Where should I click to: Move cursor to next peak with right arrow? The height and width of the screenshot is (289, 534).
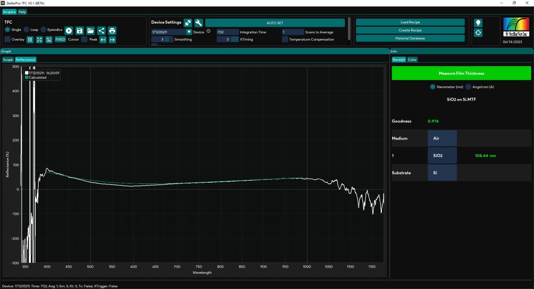pos(112,40)
